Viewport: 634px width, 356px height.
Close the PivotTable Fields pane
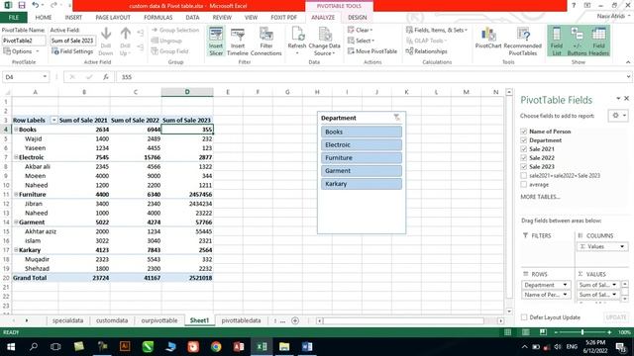coord(626,98)
